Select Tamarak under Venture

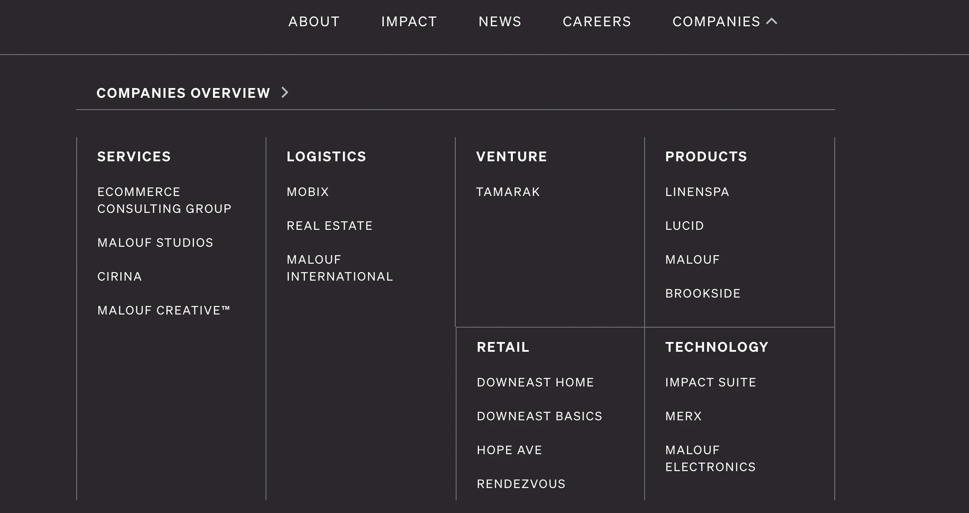[508, 192]
